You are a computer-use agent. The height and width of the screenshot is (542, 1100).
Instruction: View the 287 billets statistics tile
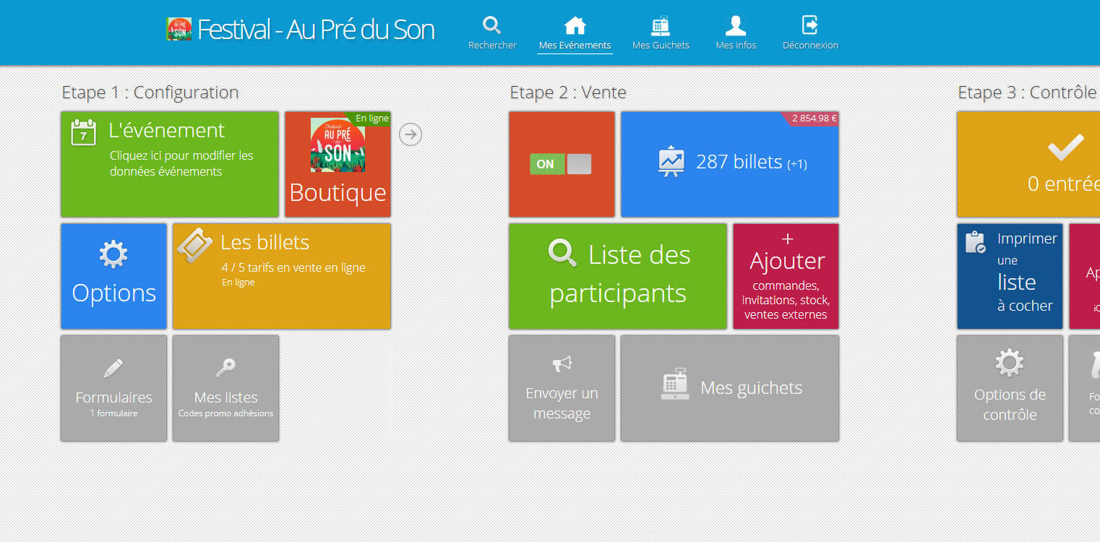coord(729,164)
